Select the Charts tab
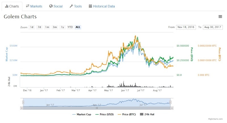 tap(12, 6)
